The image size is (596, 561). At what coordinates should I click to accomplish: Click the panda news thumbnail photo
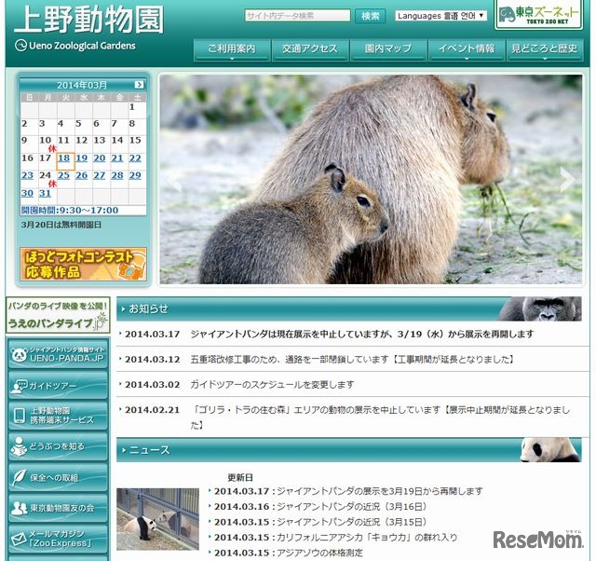[x=157, y=519]
